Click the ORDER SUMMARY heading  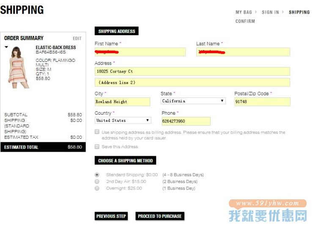pos(24,38)
